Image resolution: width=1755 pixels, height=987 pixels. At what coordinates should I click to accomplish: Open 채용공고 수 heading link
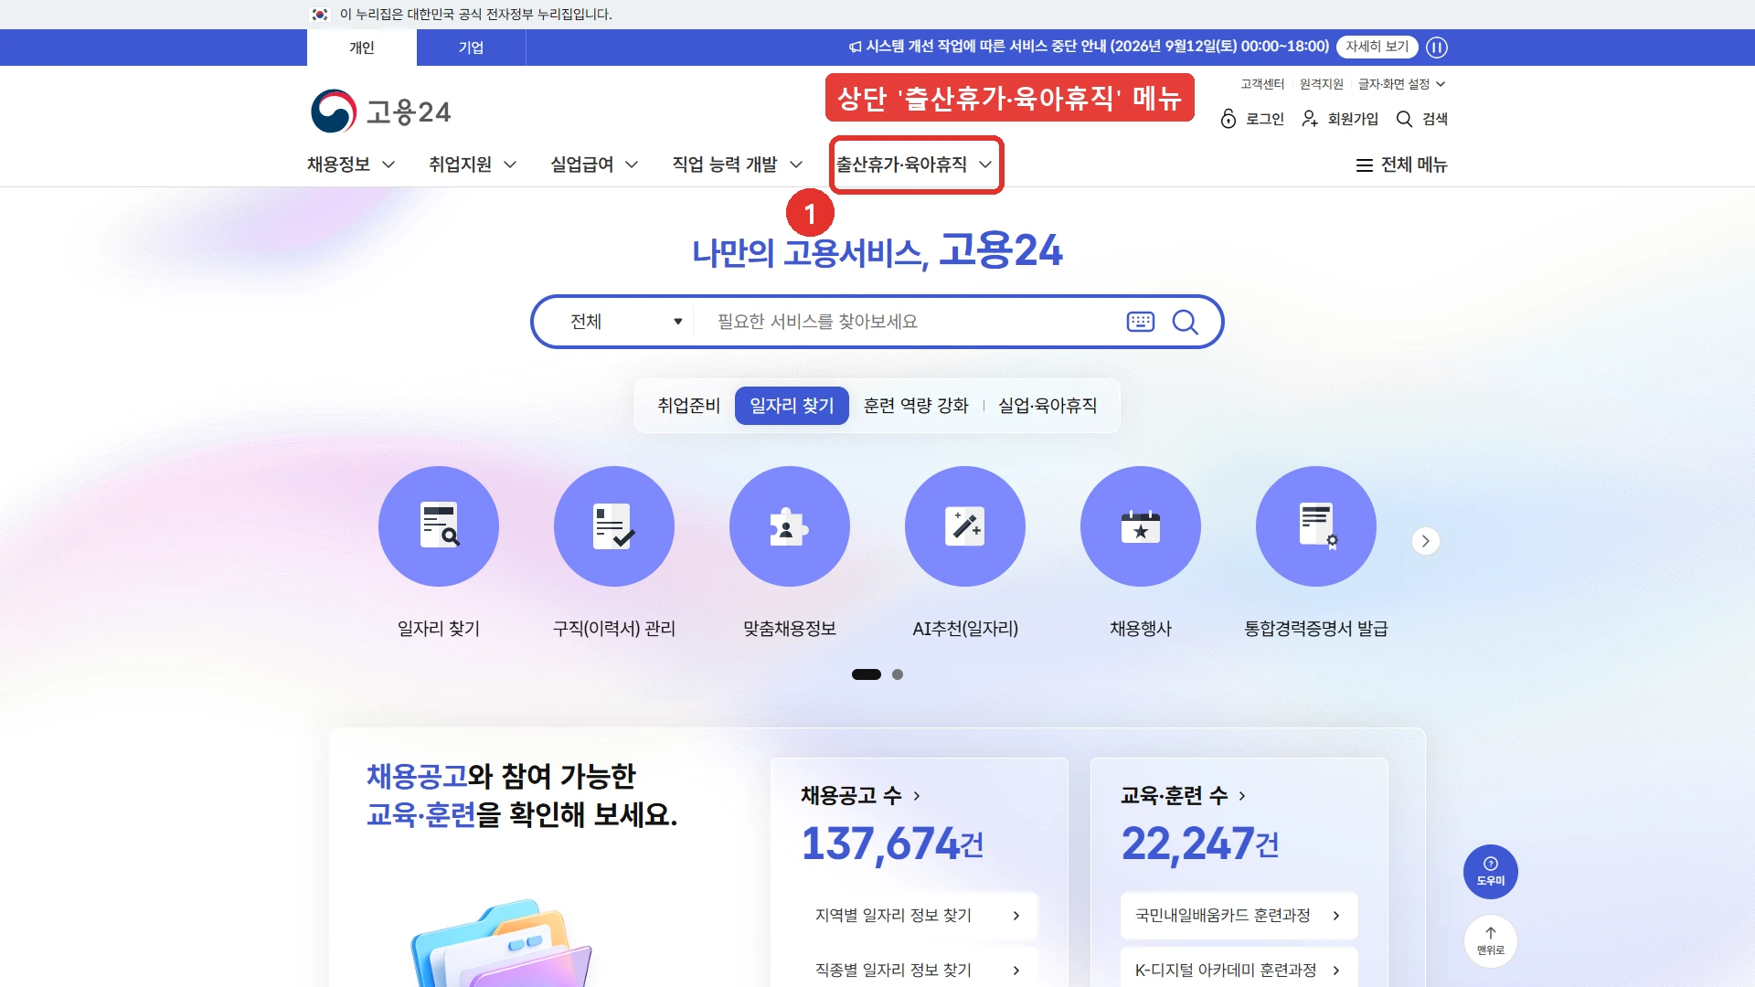(x=860, y=796)
